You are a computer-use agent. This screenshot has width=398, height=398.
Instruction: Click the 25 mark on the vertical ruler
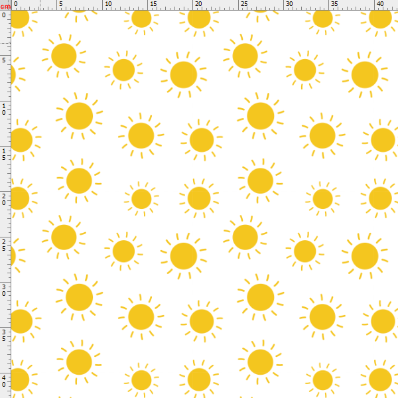4,245
